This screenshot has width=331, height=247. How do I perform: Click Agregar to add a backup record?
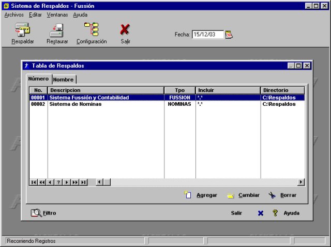click(x=201, y=195)
